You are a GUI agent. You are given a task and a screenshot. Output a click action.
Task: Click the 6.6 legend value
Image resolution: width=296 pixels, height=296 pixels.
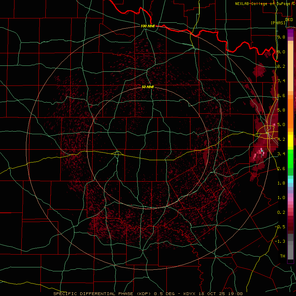[281, 95]
